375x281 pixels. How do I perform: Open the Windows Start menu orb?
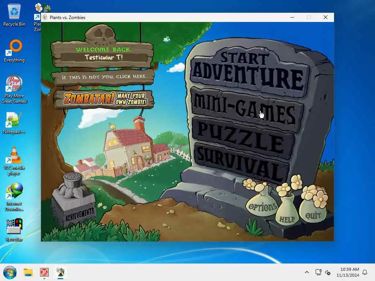point(10,272)
